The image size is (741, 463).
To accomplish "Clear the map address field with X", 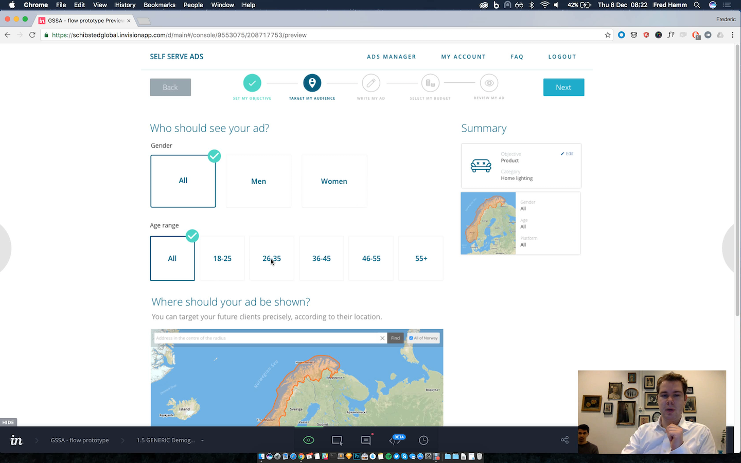I will tap(382, 338).
